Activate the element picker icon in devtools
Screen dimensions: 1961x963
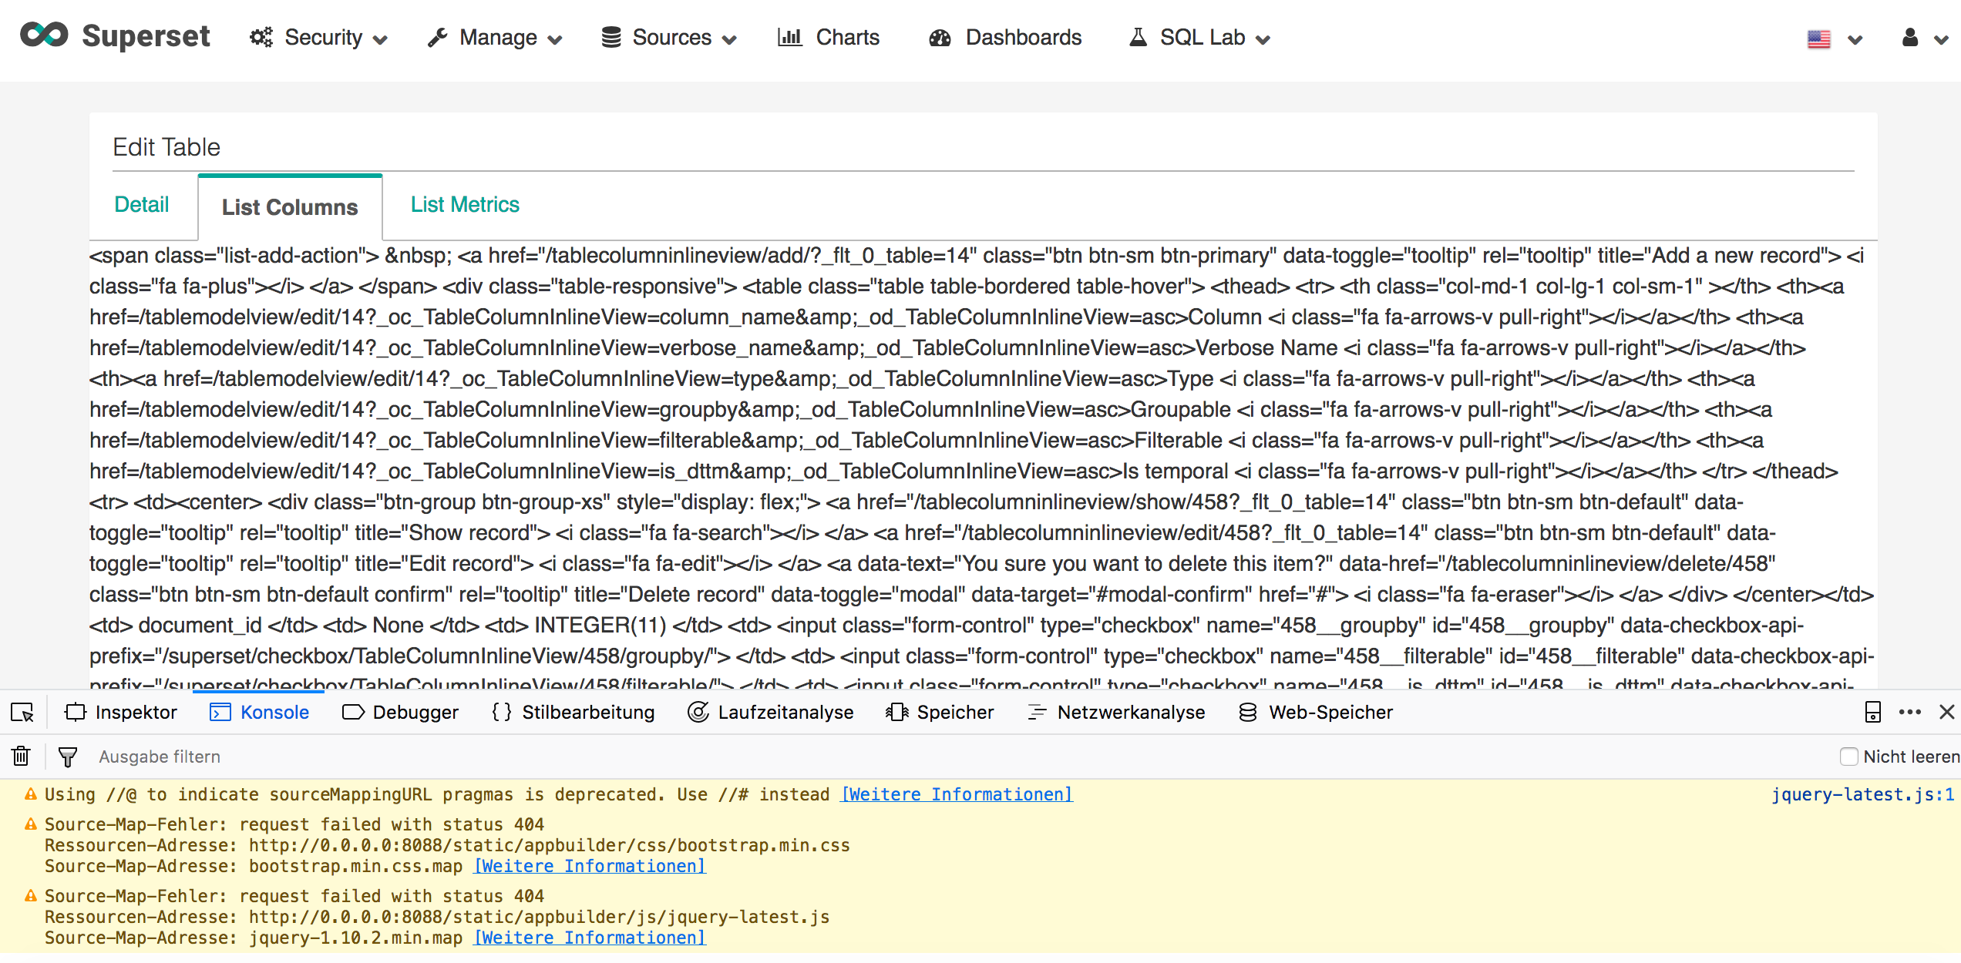pos(22,713)
